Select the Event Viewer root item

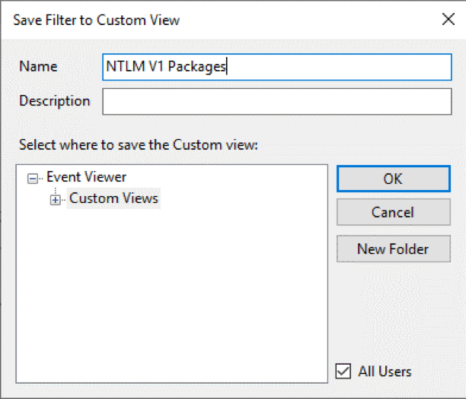click(x=87, y=177)
